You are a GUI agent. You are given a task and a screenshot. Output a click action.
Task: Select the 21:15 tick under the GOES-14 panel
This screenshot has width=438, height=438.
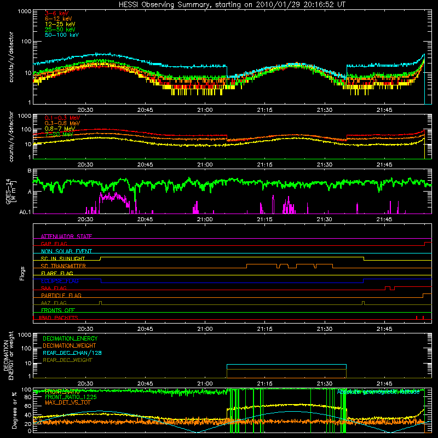click(x=264, y=220)
